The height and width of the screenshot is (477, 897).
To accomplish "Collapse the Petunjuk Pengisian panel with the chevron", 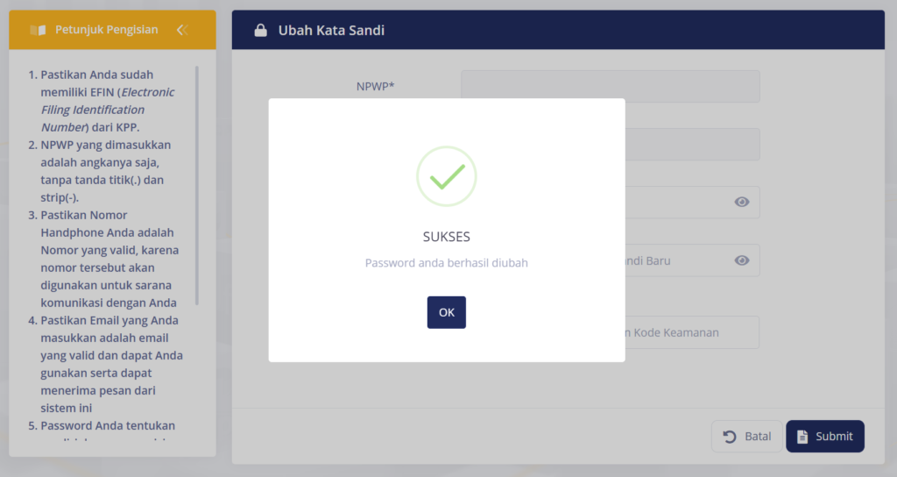I will click(x=182, y=30).
